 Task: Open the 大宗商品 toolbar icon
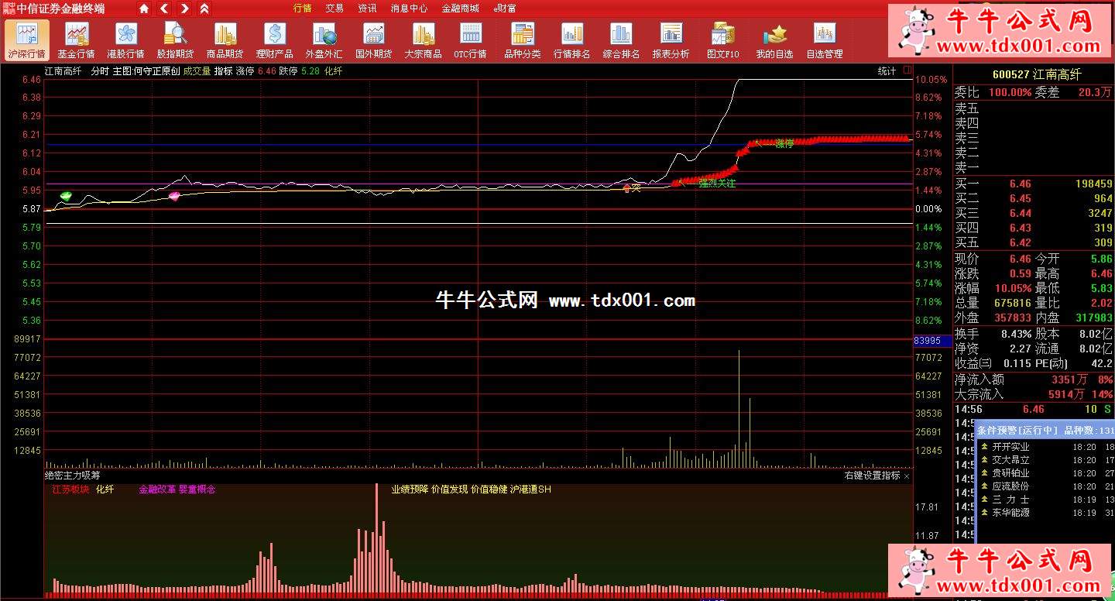(x=423, y=40)
